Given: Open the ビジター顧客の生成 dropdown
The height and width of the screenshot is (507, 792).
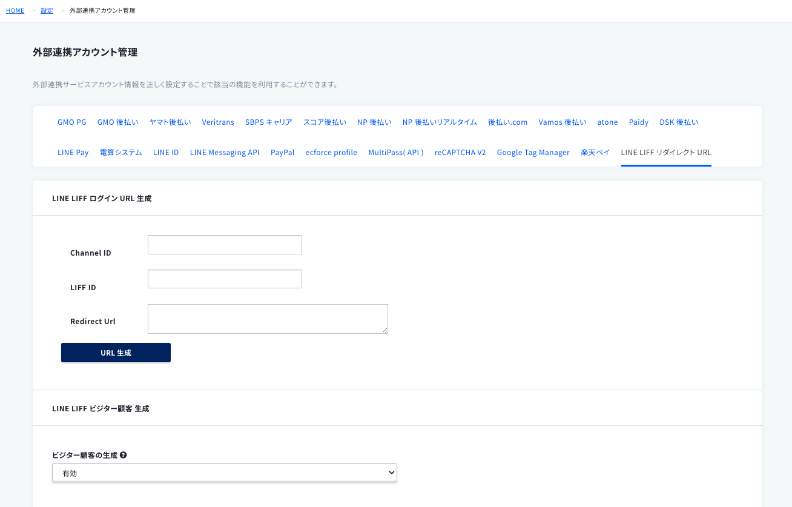Looking at the screenshot, I should pos(224,472).
